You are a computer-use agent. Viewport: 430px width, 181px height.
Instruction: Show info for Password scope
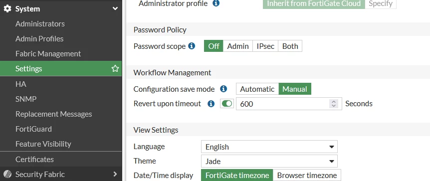click(x=192, y=46)
